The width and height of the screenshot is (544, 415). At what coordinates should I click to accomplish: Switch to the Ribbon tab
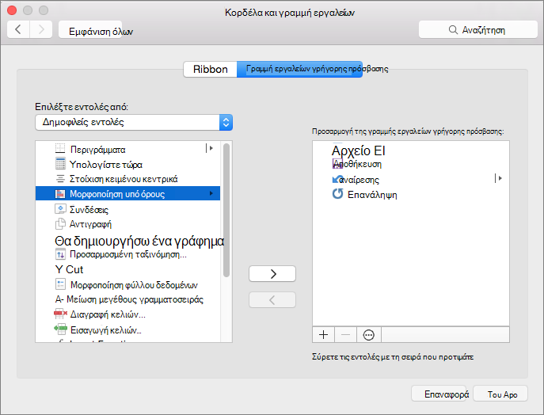211,69
